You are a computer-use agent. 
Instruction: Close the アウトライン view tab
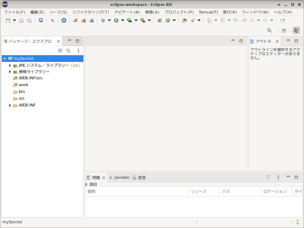[277, 41]
